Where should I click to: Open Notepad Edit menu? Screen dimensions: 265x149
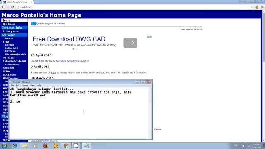[17, 86]
